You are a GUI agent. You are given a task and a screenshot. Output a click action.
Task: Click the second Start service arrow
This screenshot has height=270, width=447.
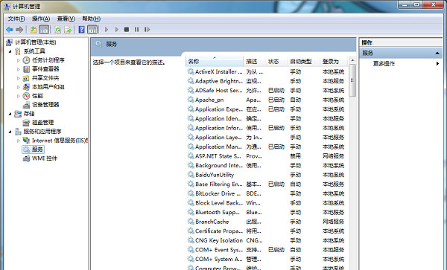click(x=117, y=30)
